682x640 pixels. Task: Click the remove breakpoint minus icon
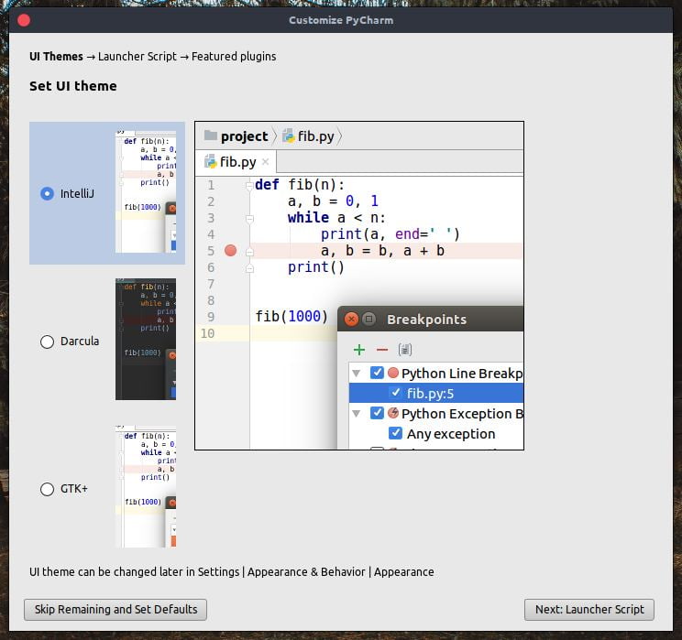coord(382,350)
